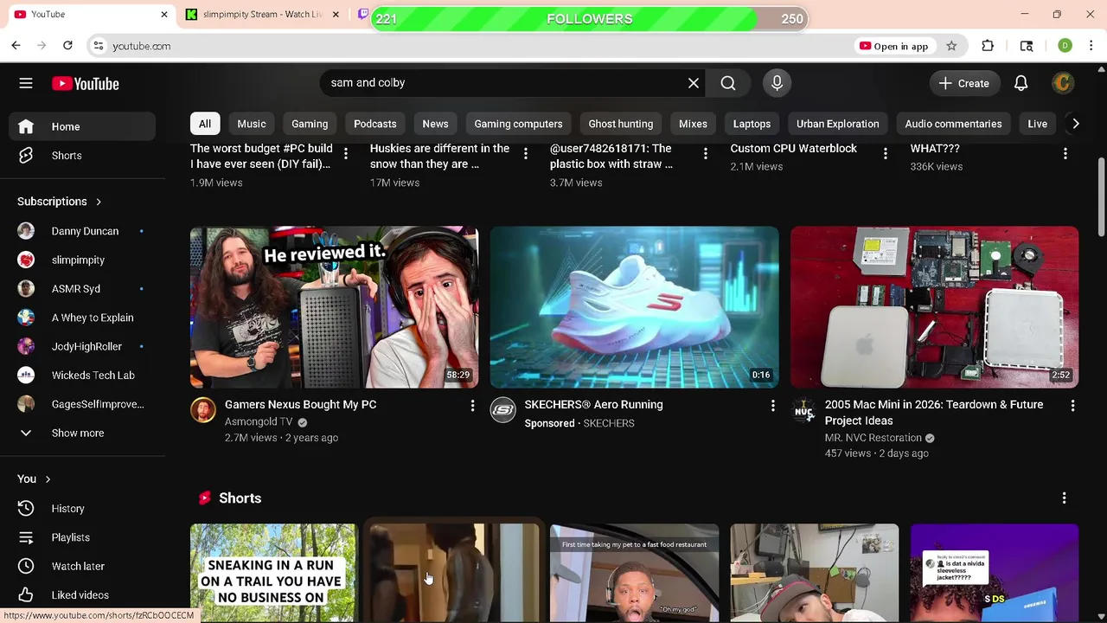Open options for SKECHERS ad
The height and width of the screenshot is (623, 1107).
[772, 405]
